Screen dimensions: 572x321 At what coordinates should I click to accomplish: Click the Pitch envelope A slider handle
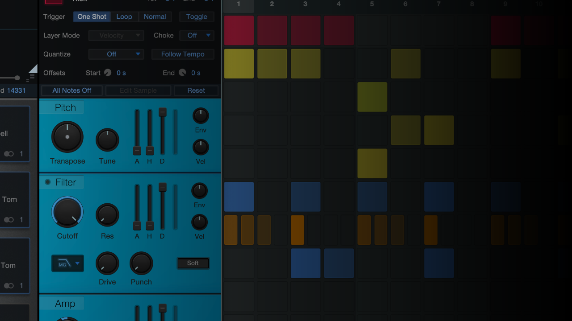pyautogui.click(x=137, y=151)
